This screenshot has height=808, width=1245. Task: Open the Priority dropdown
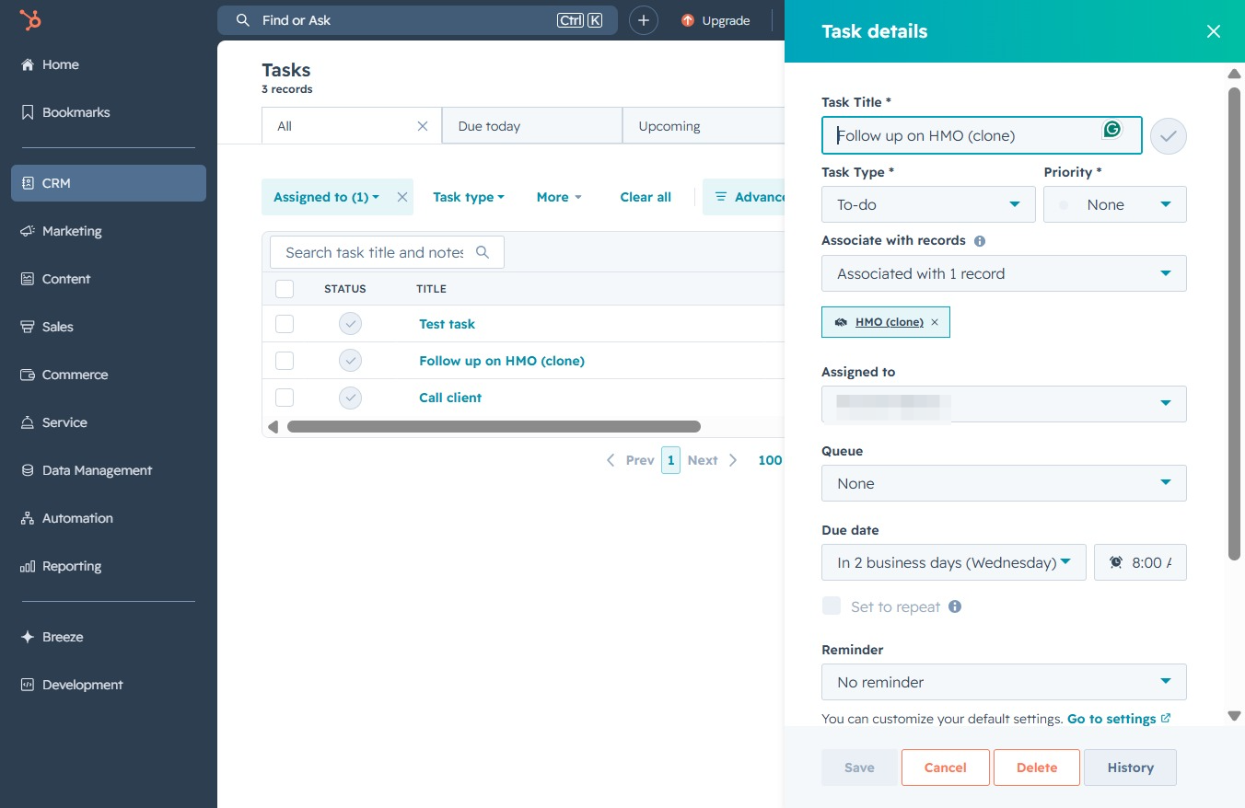(x=1114, y=204)
